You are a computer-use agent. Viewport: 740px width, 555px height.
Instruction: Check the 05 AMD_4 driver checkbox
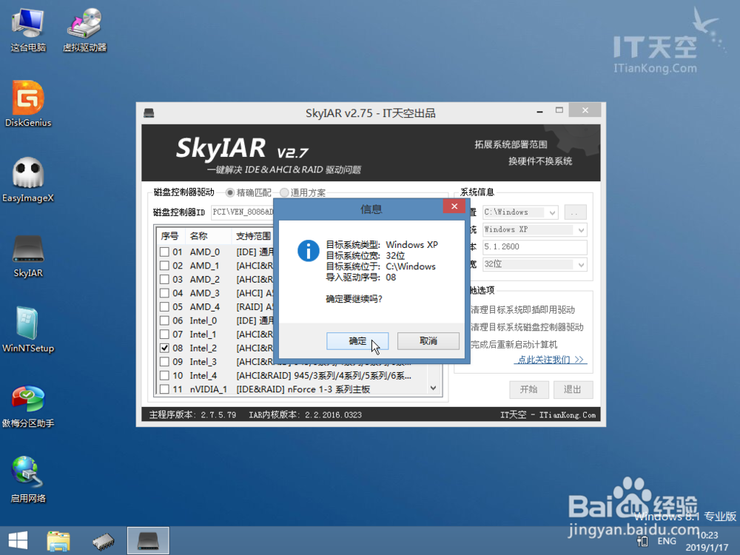(x=164, y=307)
